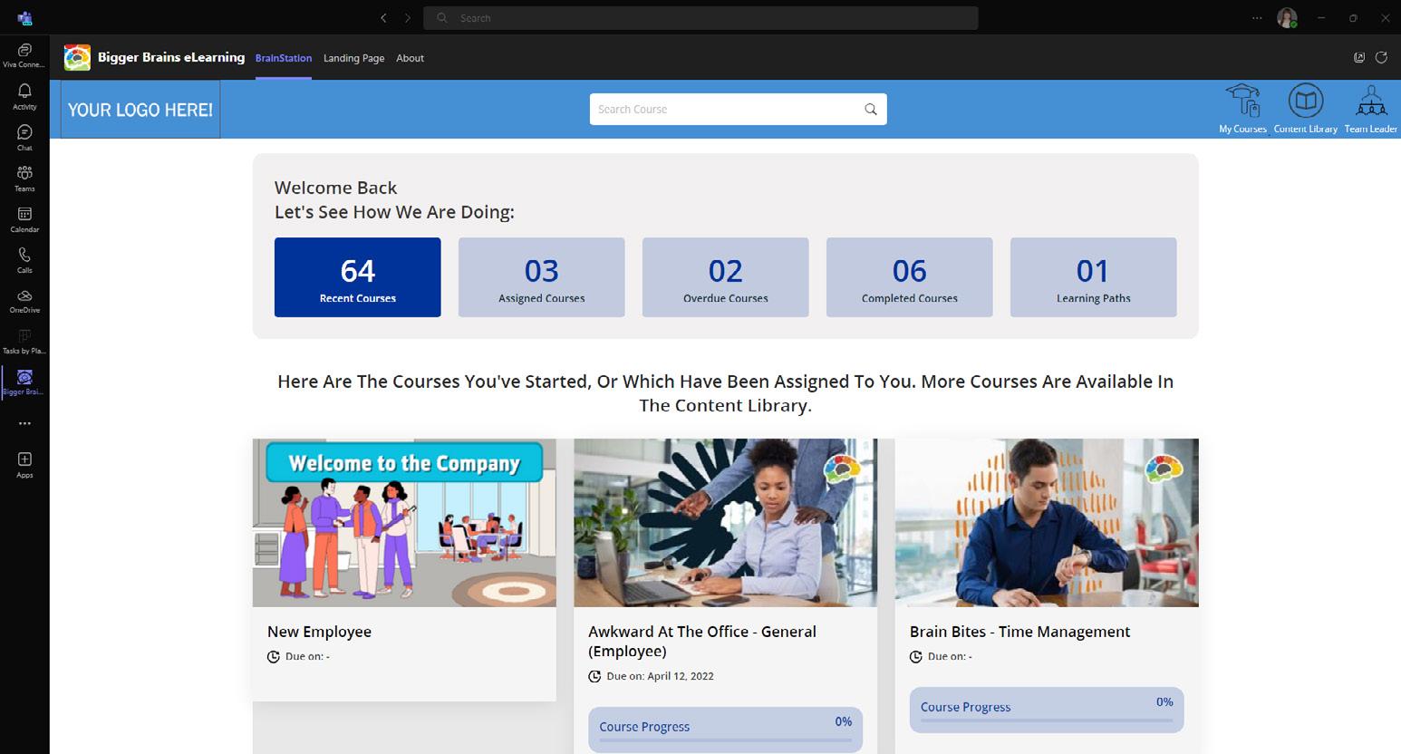Select the 03 Assigned Courses tile
This screenshot has width=1401, height=754.
click(x=542, y=277)
